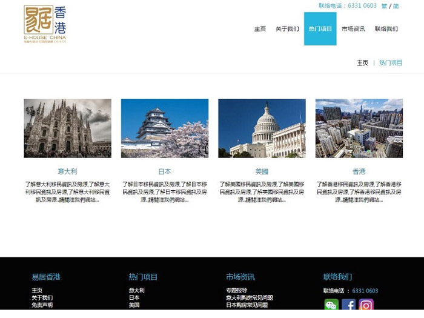Open the US Capitol building thumbnail
424x318 pixels.
point(262,128)
